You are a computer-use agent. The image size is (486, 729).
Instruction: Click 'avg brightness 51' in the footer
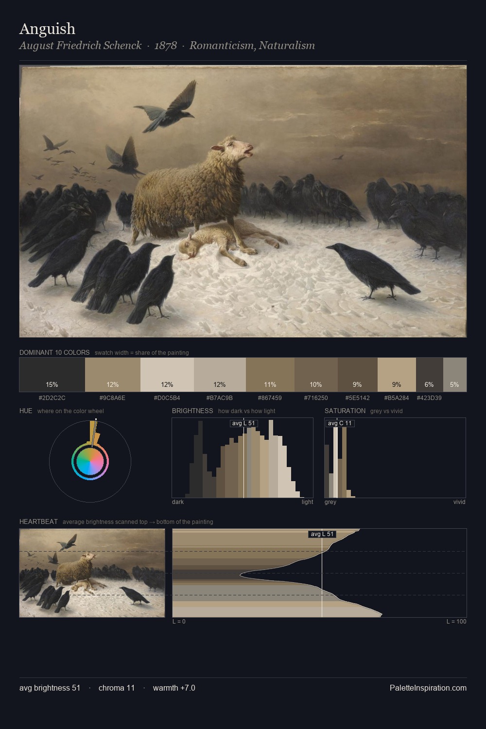click(50, 688)
